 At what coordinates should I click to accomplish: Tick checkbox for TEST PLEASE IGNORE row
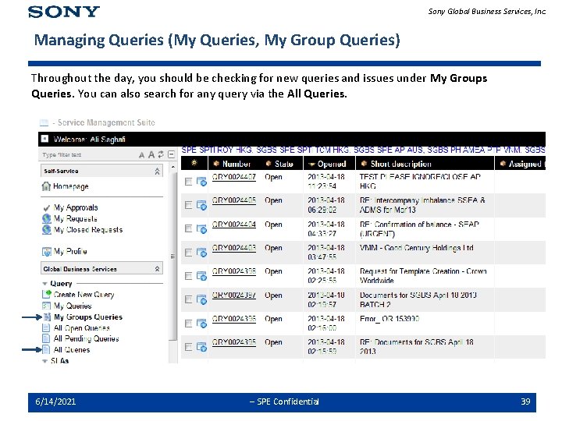tap(188, 182)
